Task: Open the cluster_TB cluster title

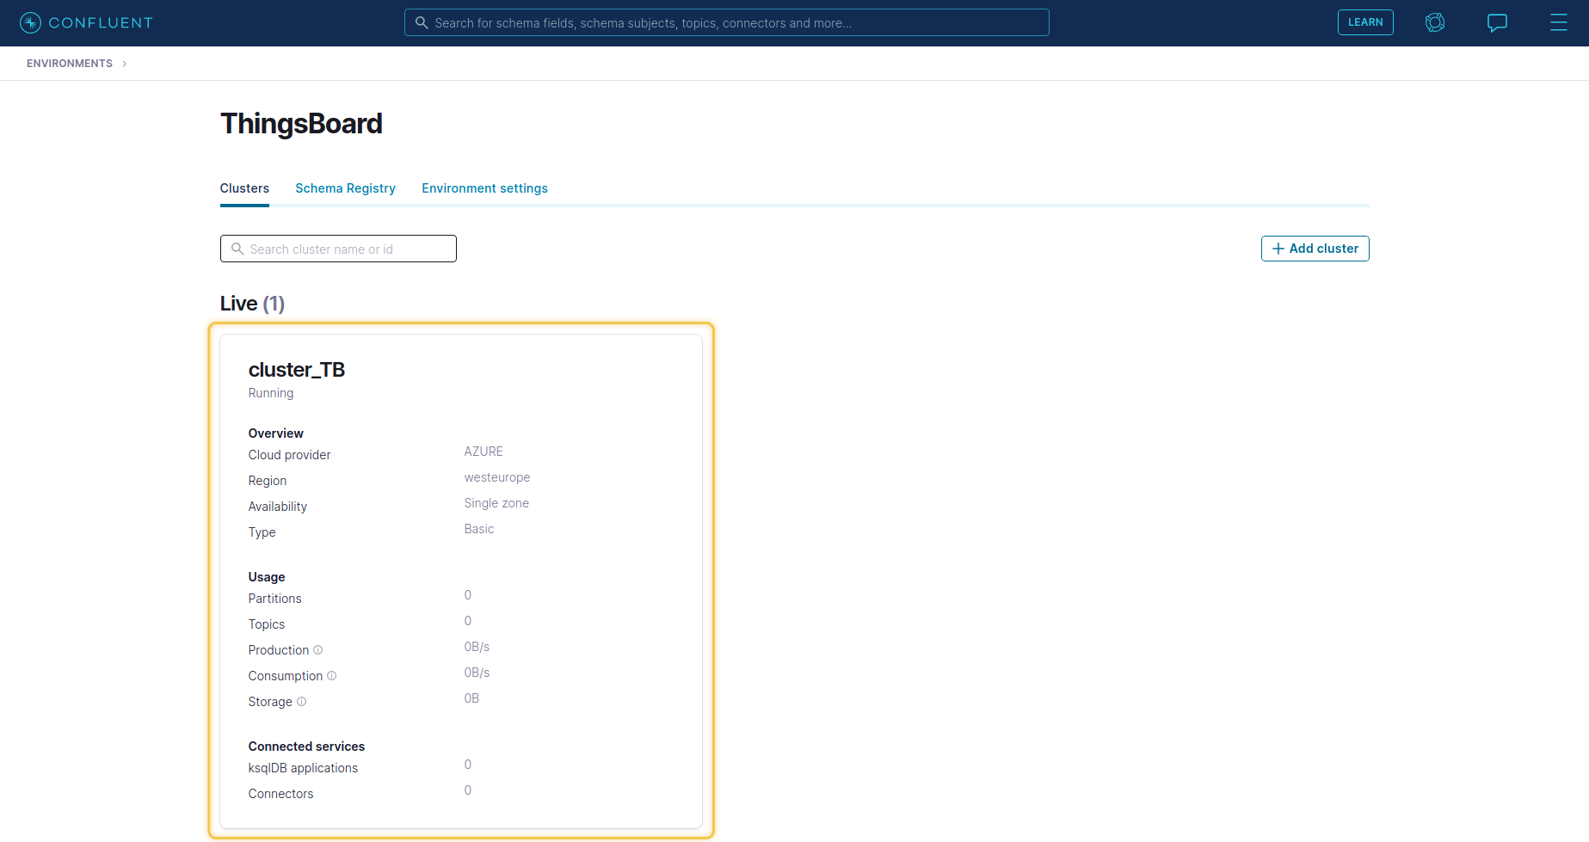Action: point(296,370)
